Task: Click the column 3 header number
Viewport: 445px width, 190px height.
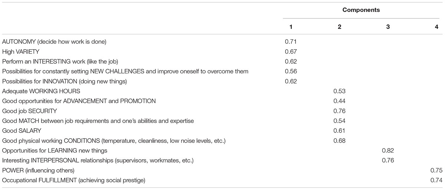Action: point(388,27)
